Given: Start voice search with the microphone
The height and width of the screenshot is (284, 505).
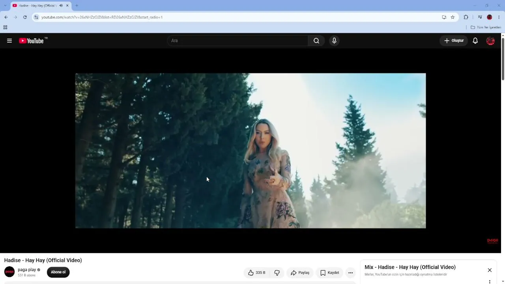Looking at the screenshot, I should pyautogui.click(x=334, y=41).
